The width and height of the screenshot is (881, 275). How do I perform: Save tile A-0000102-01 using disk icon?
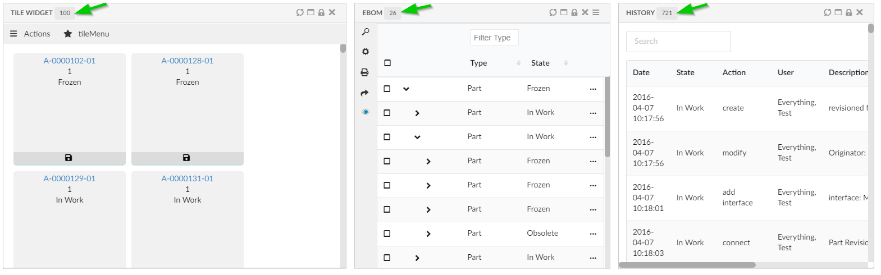pyautogui.click(x=69, y=158)
